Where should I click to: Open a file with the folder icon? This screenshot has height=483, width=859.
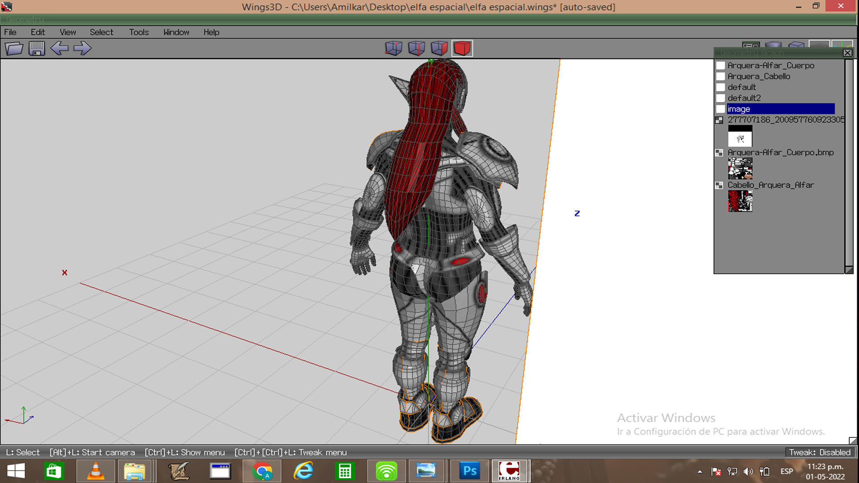[x=14, y=48]
